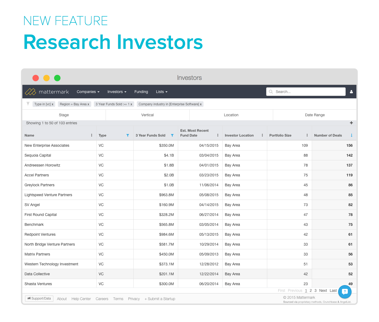Click the filter funnel icon beside filter tags
The height and width of the screenshot is (322, 379).
pos(28,104)
